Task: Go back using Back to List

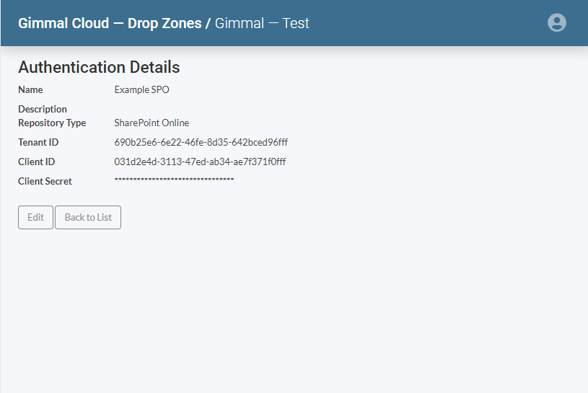Action: tap(88, 217)
